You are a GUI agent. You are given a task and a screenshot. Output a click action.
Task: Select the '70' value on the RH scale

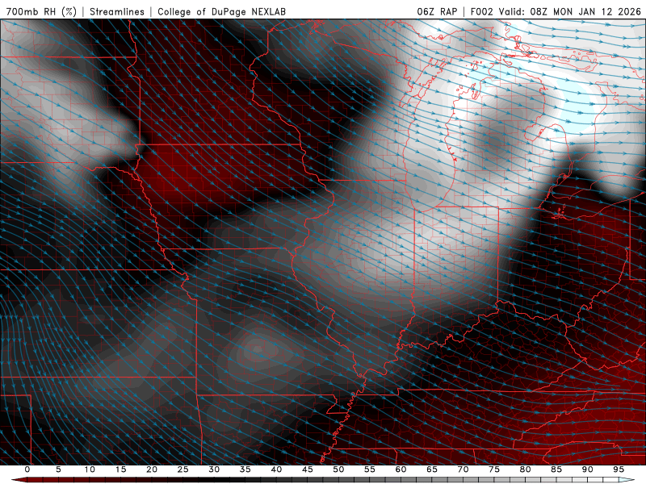point(463,469)
